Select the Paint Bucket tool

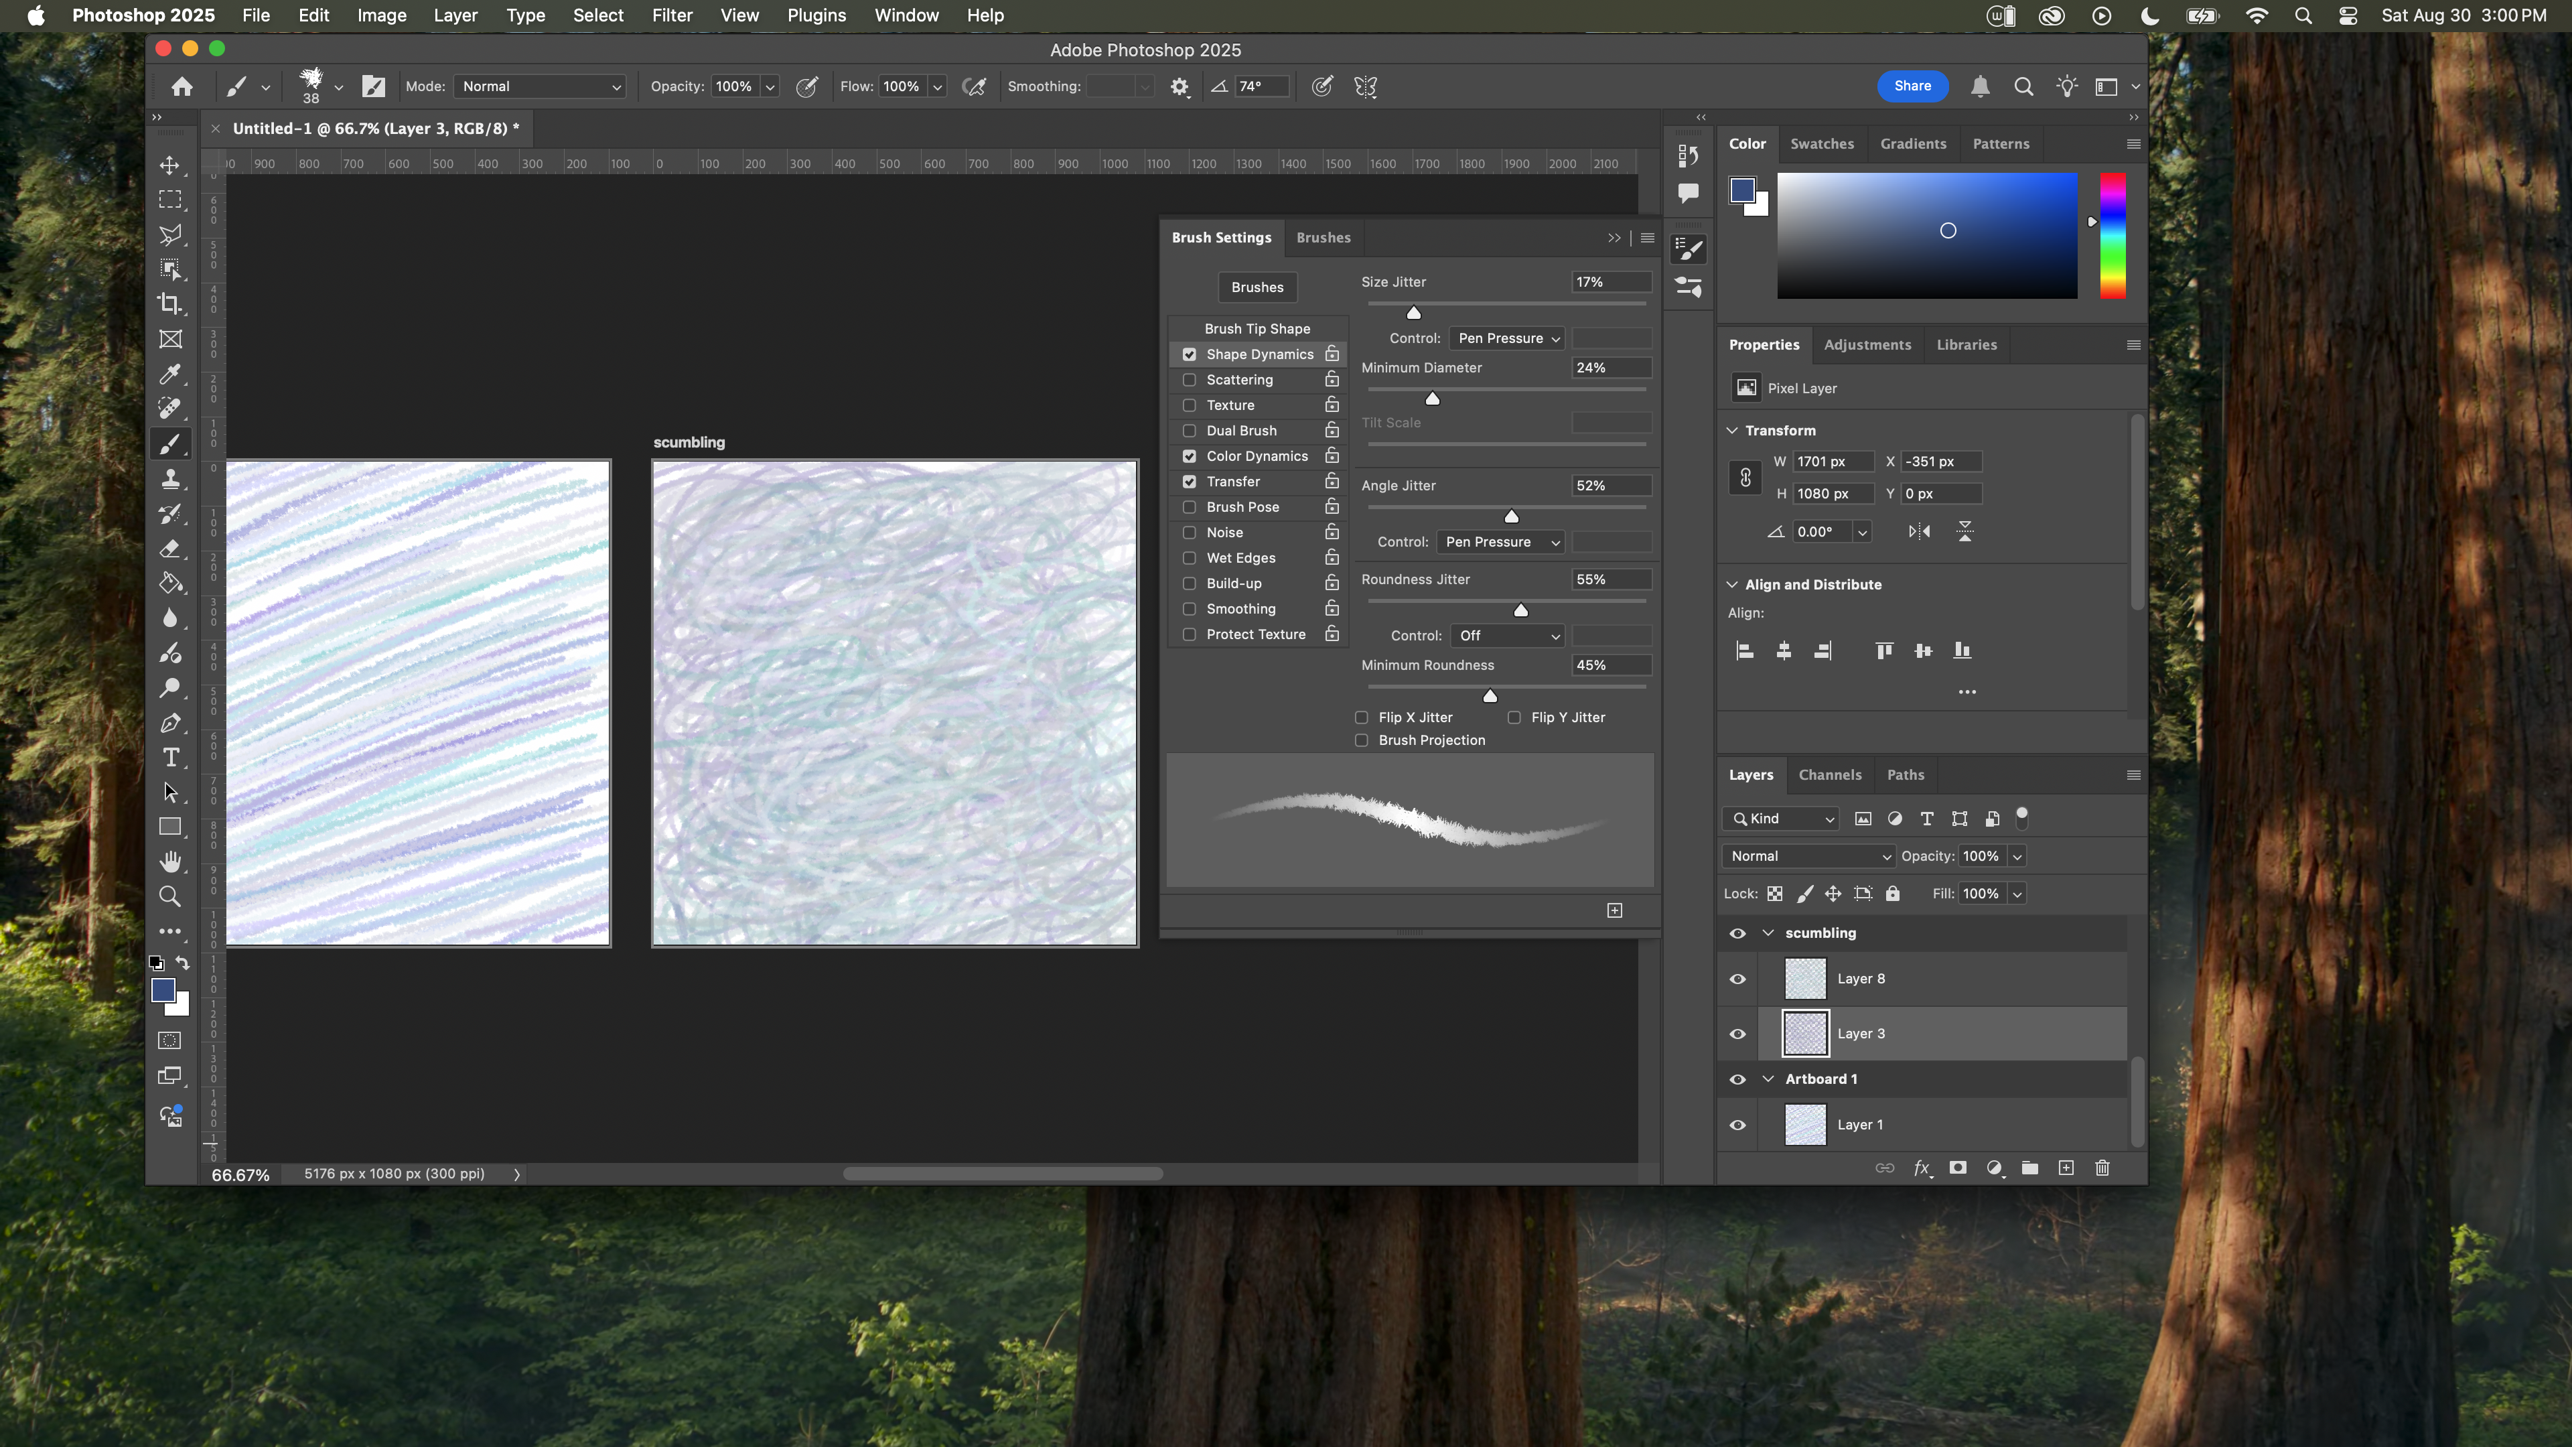[171, 583]
